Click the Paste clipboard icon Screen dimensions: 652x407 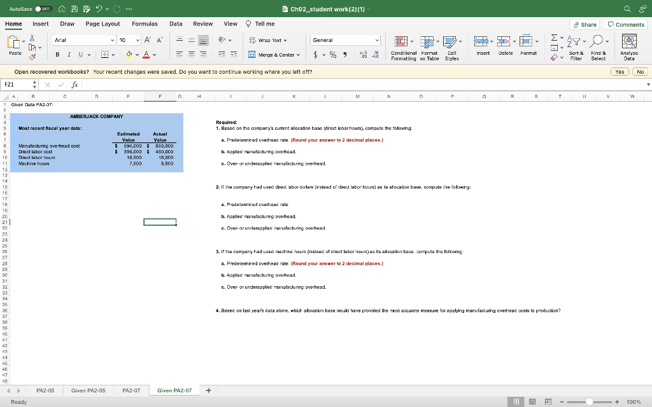(14, 42)
